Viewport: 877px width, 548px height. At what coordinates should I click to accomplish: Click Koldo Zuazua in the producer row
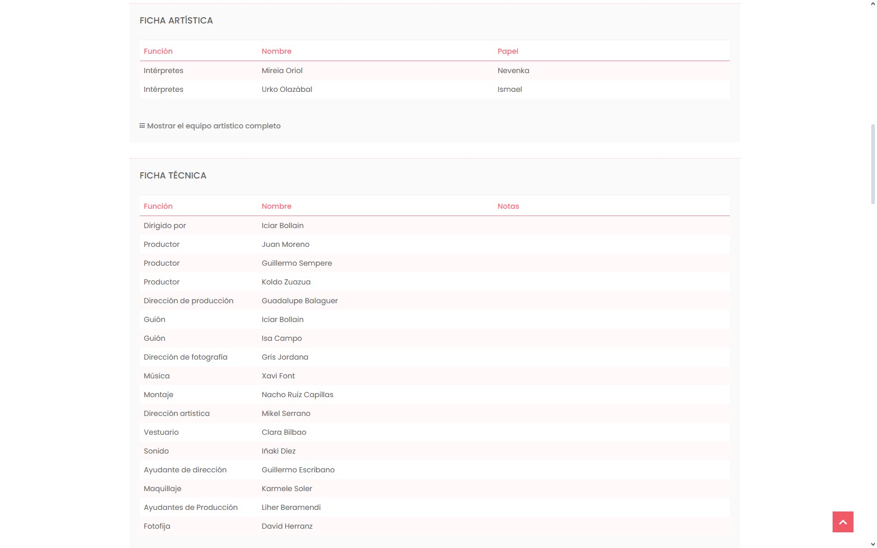click(x=286, y=282)
